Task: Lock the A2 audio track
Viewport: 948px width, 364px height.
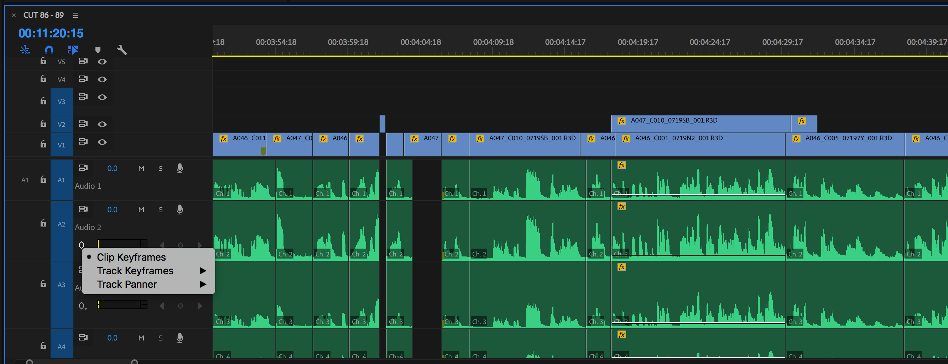Action: (43, 223)
